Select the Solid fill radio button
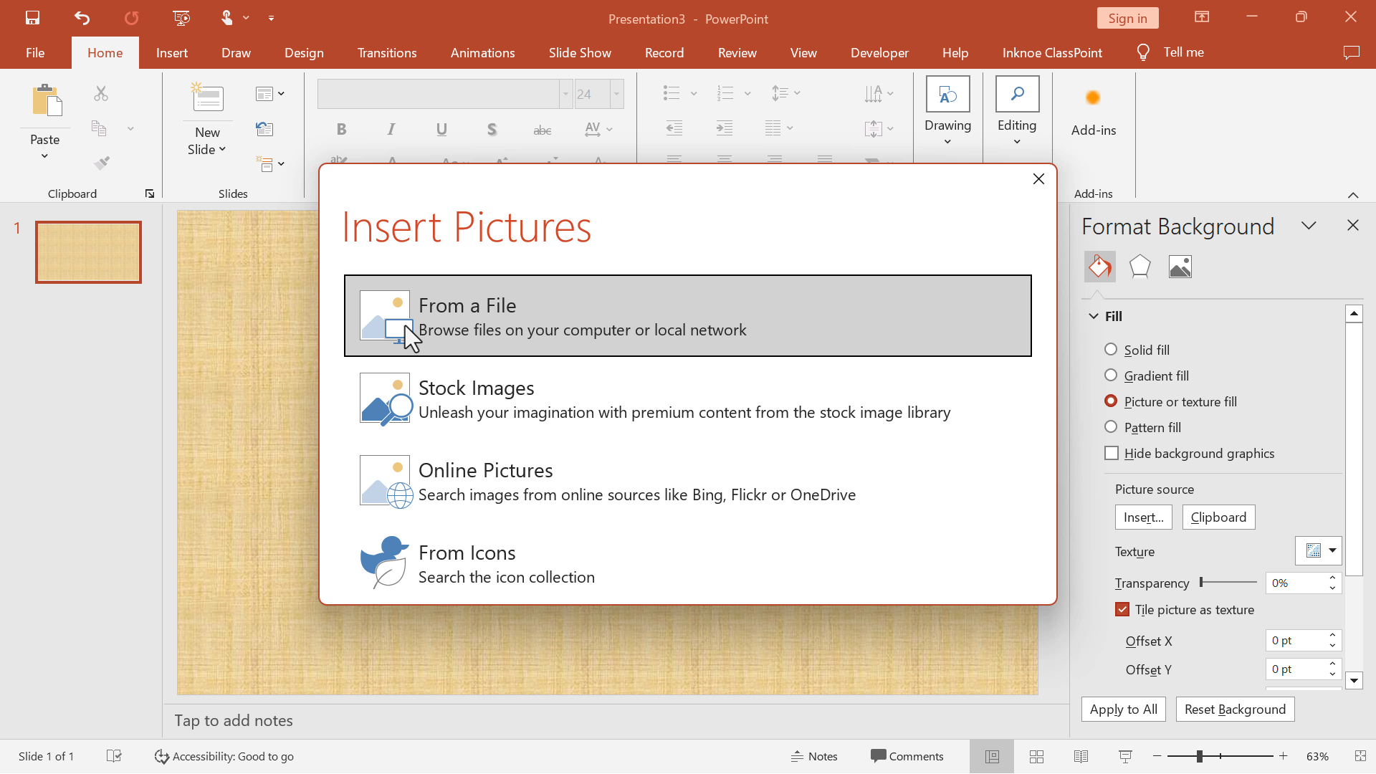1376x774 pixels. [1110, 349]
